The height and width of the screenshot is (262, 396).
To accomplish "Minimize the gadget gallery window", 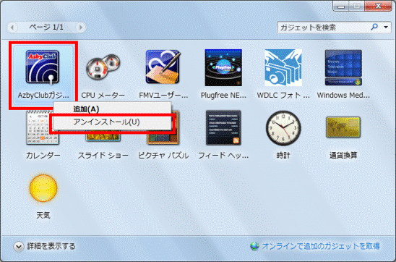I will pyautogui.click(x=341, y=6).
